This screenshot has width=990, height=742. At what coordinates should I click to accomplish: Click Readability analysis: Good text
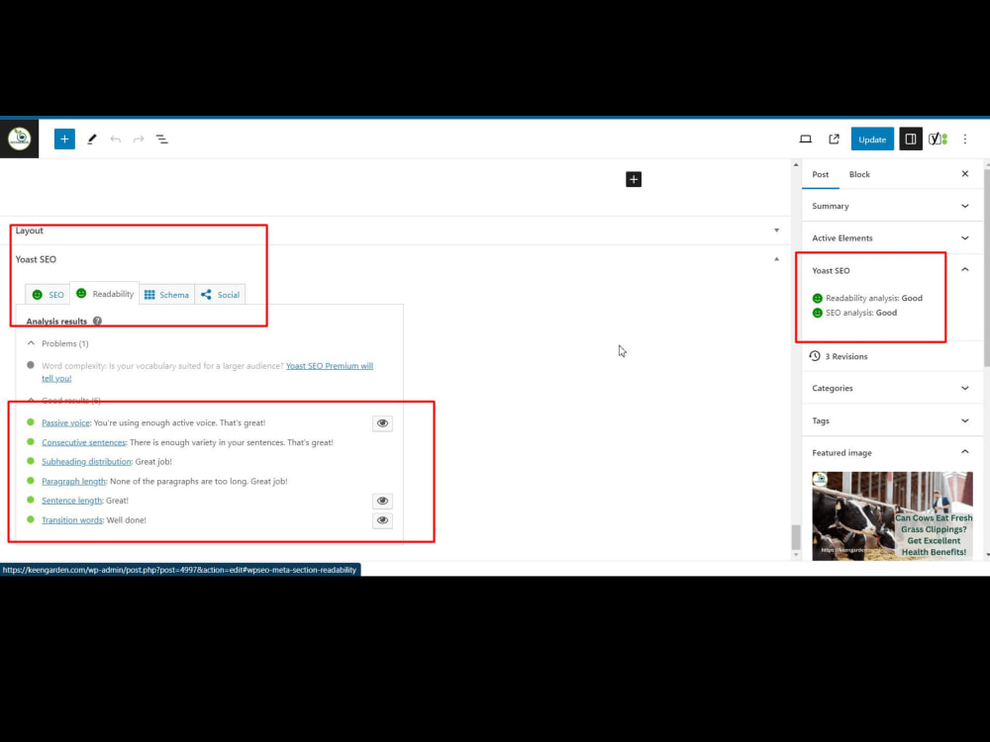[x=874, y=298]
